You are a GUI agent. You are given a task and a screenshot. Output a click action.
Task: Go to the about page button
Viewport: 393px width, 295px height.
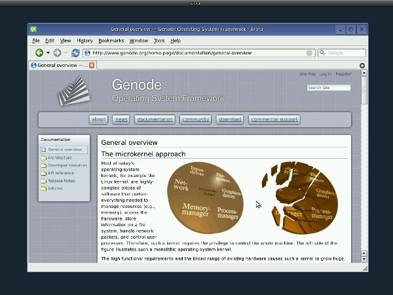coord(98,119)
